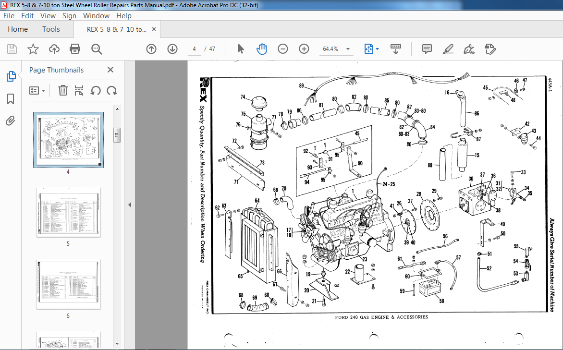Click the page number input field
The image size is (563, 350).
[194, 49]
